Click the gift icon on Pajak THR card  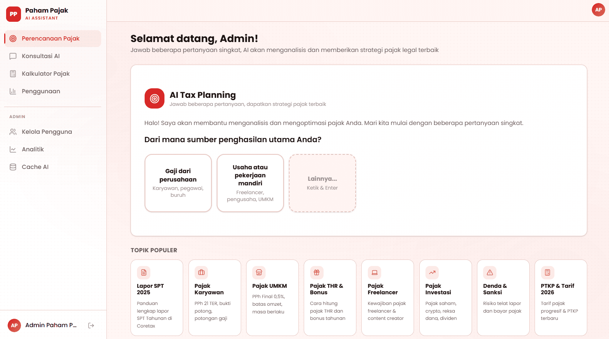pos(316,272)
